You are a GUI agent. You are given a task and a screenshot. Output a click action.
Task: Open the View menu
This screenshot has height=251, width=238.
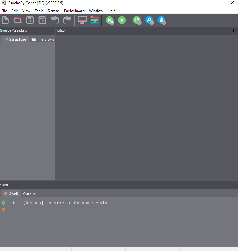tap(26, 11)
